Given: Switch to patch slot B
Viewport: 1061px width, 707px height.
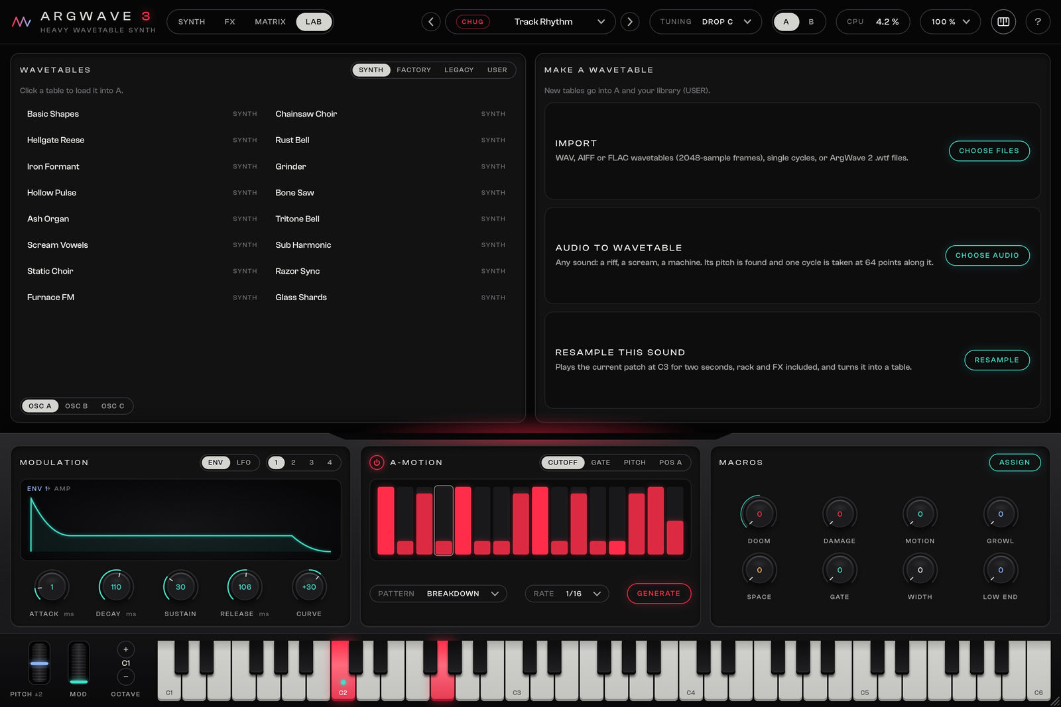Looking at the screenshot, I should click(x=811, y=22).
